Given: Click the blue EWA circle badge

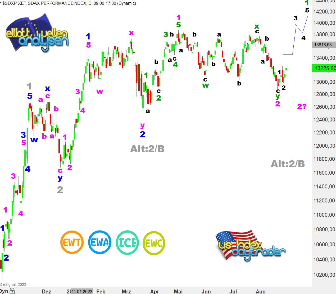Looking at the screenshot, I should tap(99, 242).
